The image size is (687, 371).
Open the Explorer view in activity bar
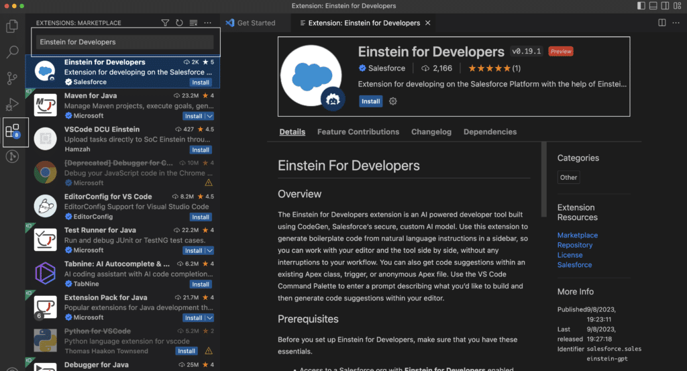12,27
